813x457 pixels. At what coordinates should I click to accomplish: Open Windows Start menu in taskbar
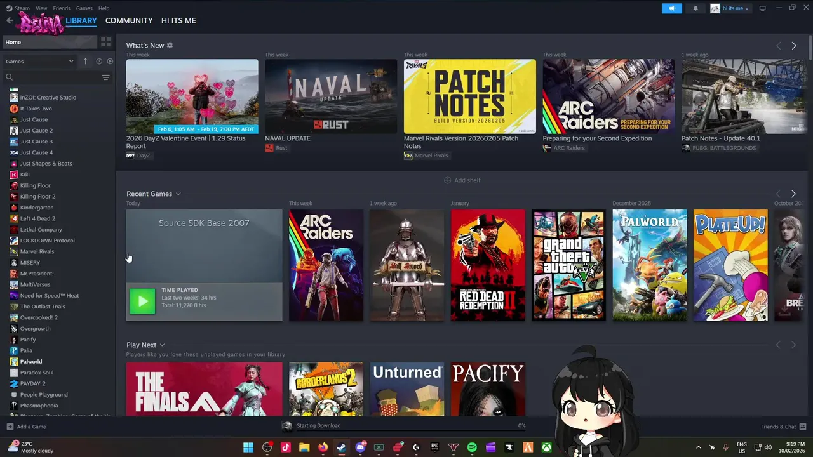point(248,447)
